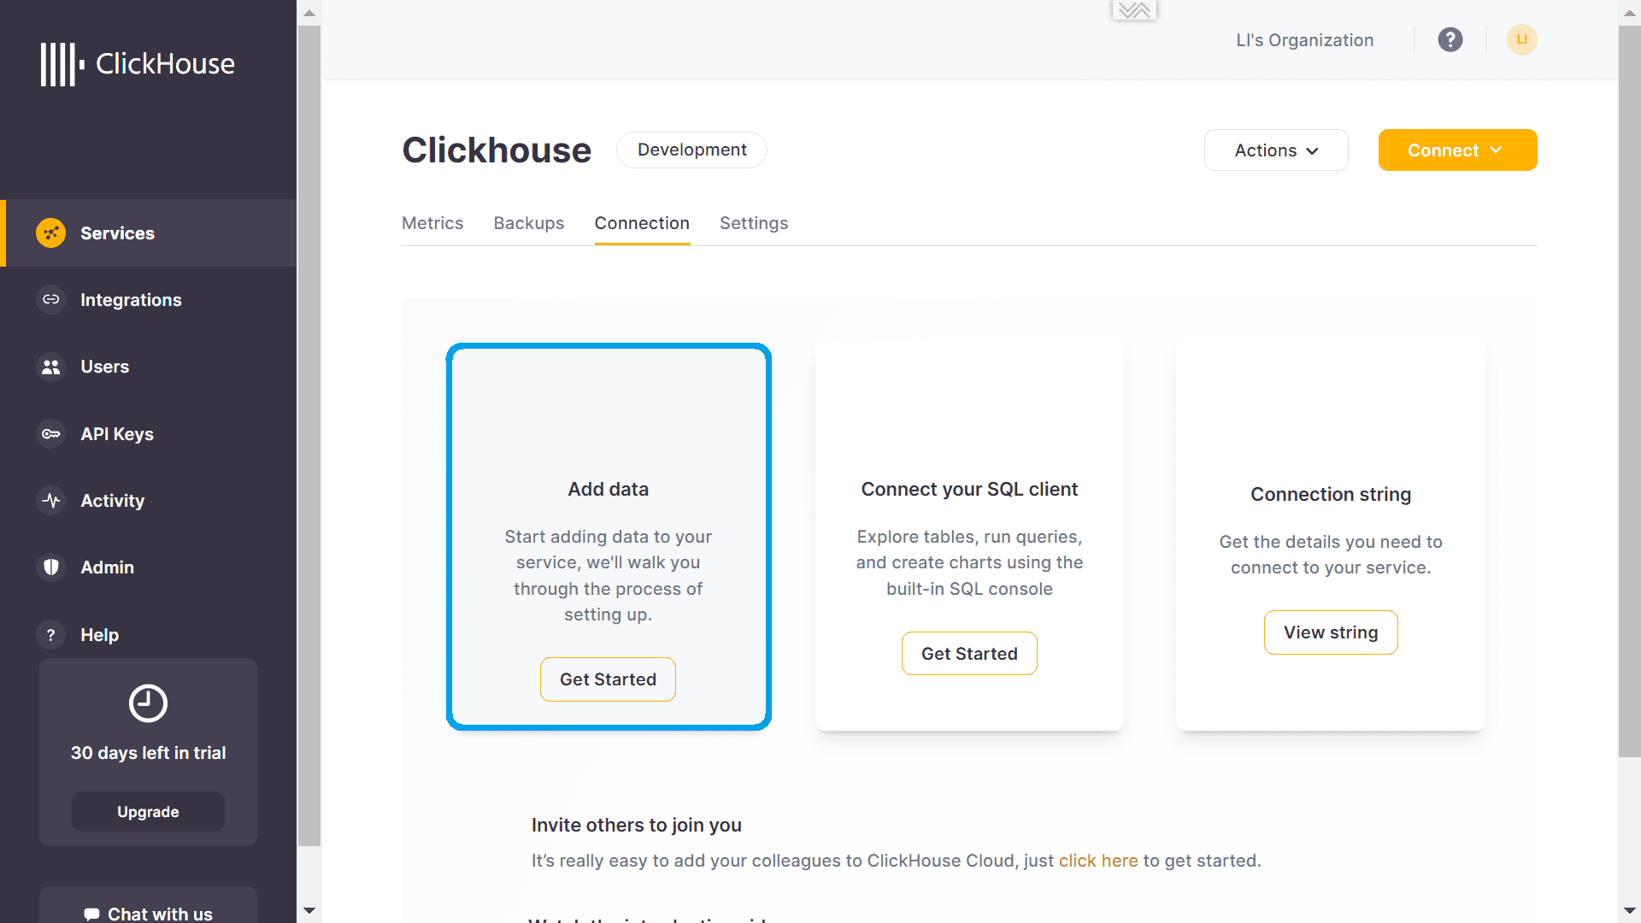The image size is (1641, 923).
Task: Open the LI user avatar menu
Action: pos(1521,40)
